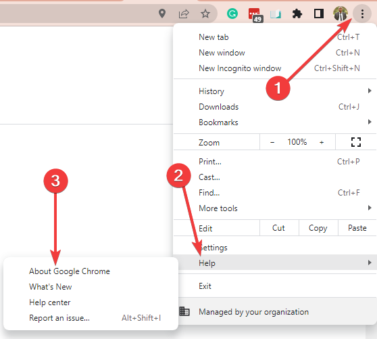Select Find... menu item
The image size is (377, 339).
275,193
